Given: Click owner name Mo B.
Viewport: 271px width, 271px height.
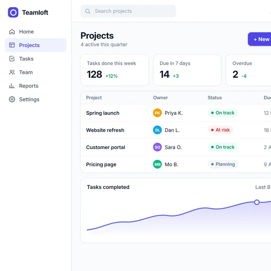Looking at the screenshot, I should 172,164.
